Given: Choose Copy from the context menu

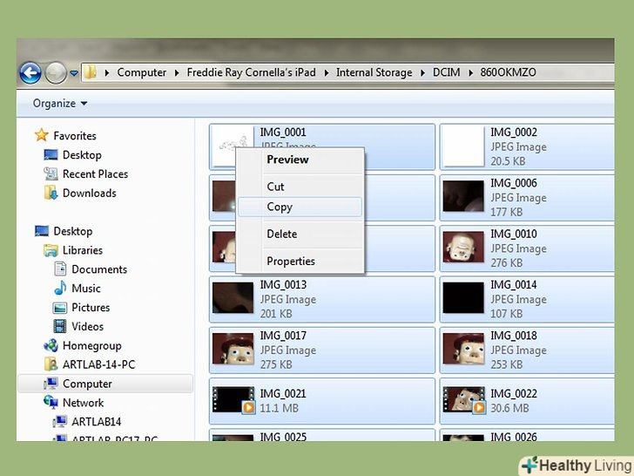Looking at the screenshot, I should (x=280, y=207).
